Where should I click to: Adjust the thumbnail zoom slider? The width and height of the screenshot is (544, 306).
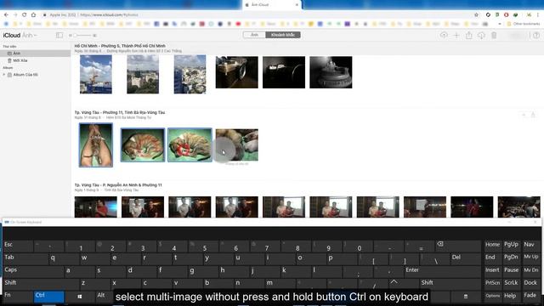[x=82, y=35]
